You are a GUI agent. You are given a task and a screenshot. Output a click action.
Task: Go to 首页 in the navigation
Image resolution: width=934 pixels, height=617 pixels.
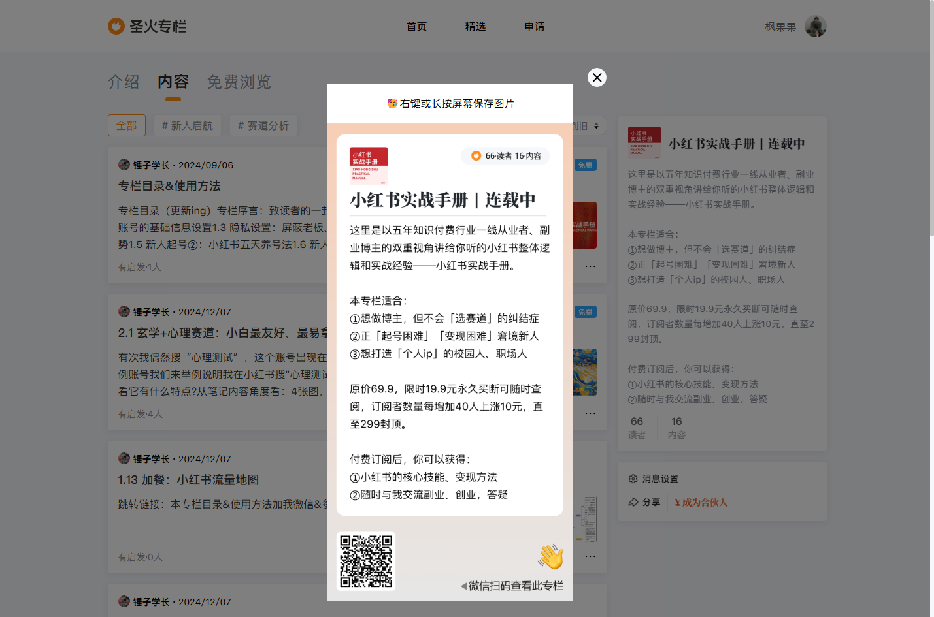(x=416, y=27)
